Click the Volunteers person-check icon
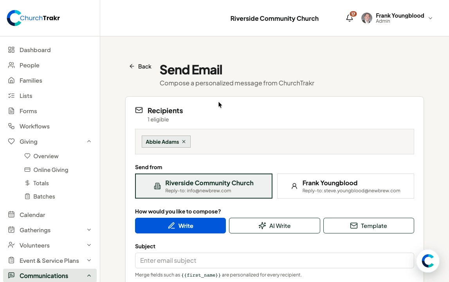Viewport: 449px width, 282px height. click(11, 245)
